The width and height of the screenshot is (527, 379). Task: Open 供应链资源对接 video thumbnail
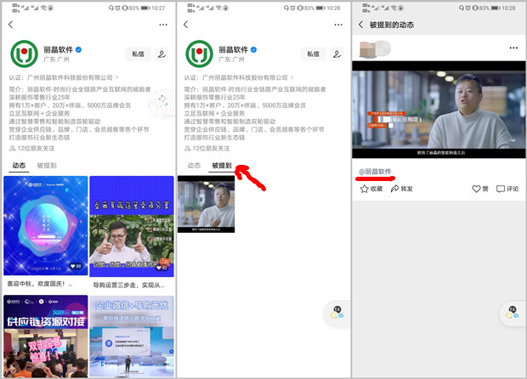[46, 336]
